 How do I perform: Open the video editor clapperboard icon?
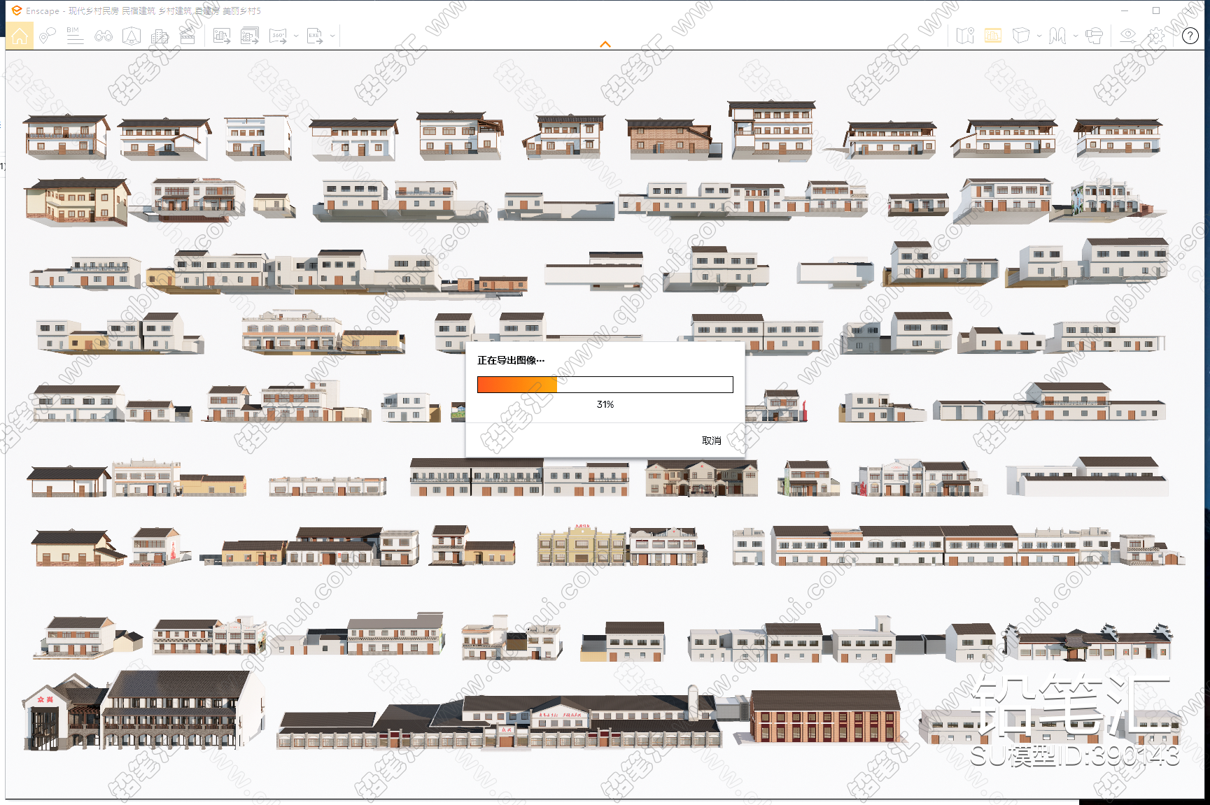188,36
